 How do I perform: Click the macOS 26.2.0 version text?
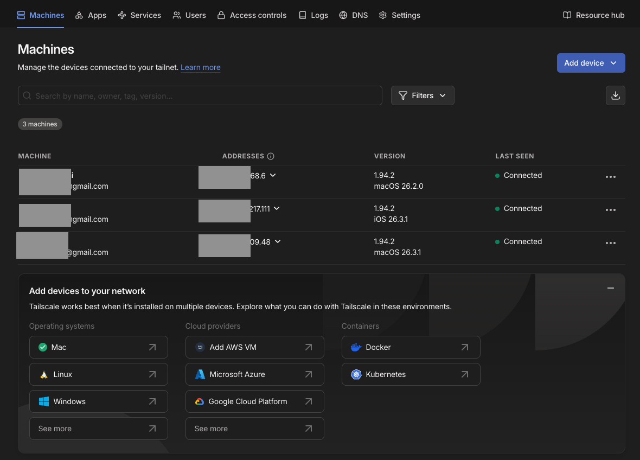tap(399, 186)
